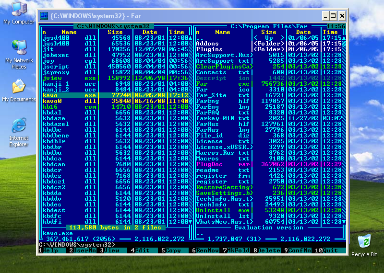Select the License txt file row
Screen dimensions: 384x273
pyautogui.click(x=269, y=141)
